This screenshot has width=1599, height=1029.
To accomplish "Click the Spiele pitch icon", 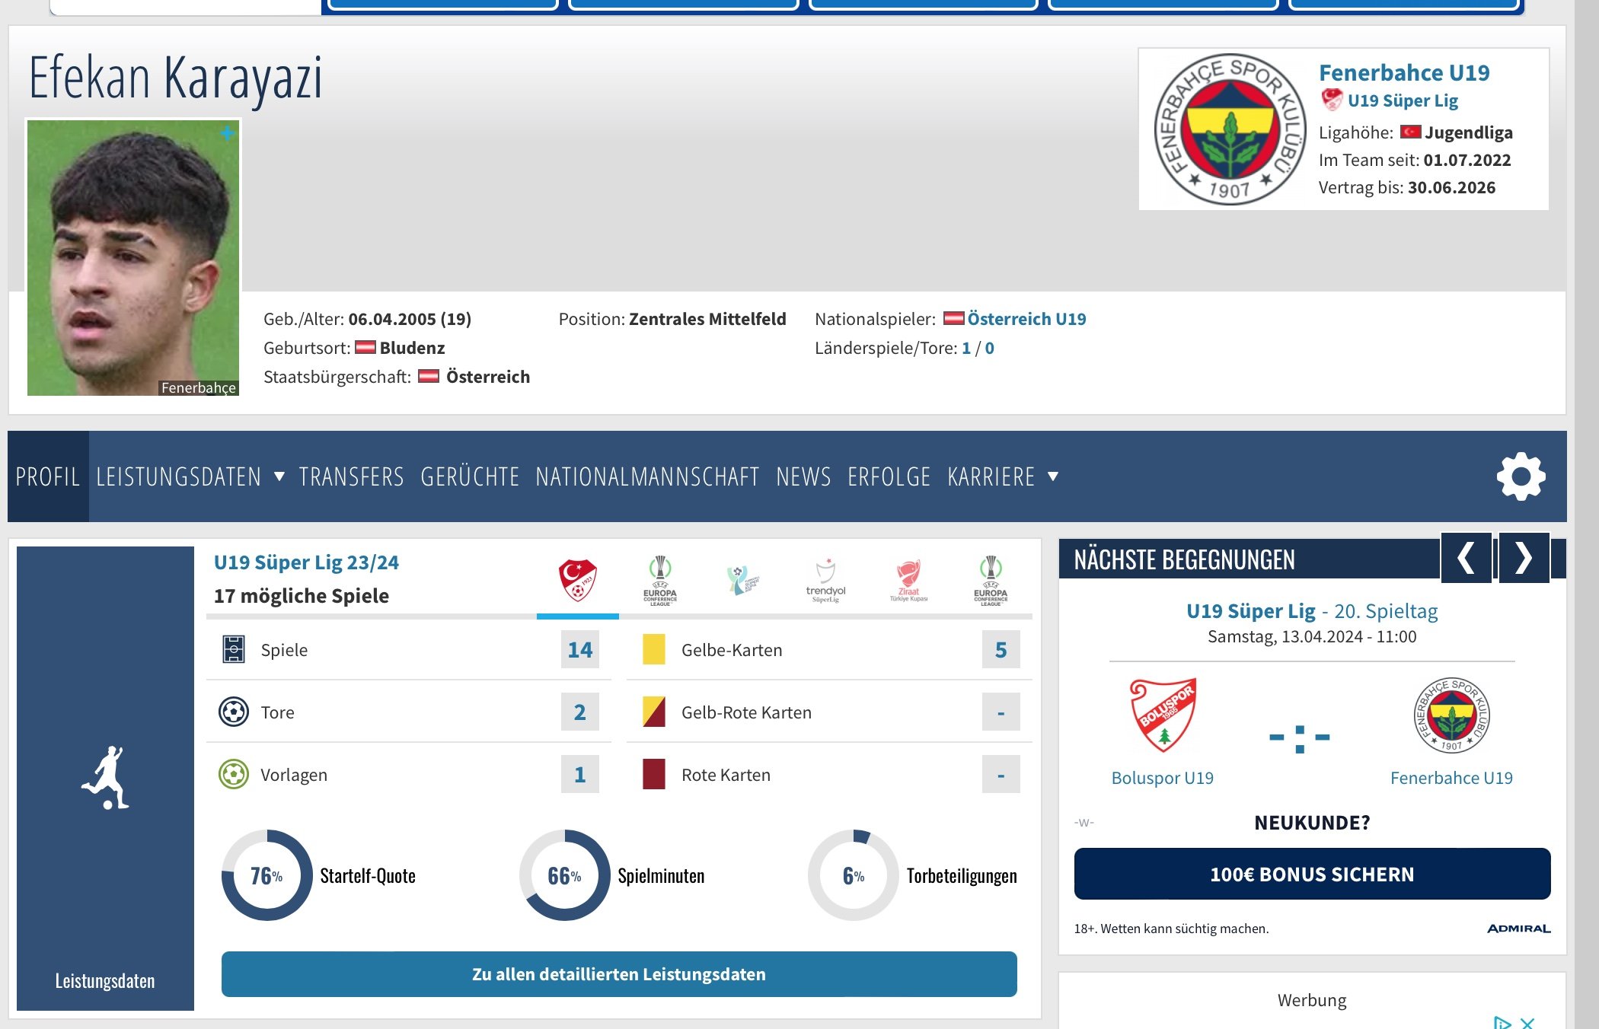I will [234, 649].
